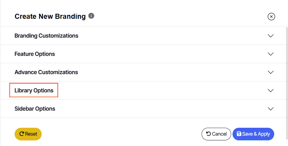Select the Advance Customizations heading text
Viewport: 288px width, 146px height.
[46, 72]
